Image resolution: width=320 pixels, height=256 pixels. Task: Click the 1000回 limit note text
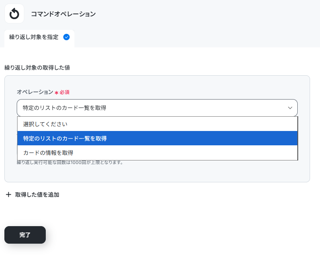coord(70,162)
